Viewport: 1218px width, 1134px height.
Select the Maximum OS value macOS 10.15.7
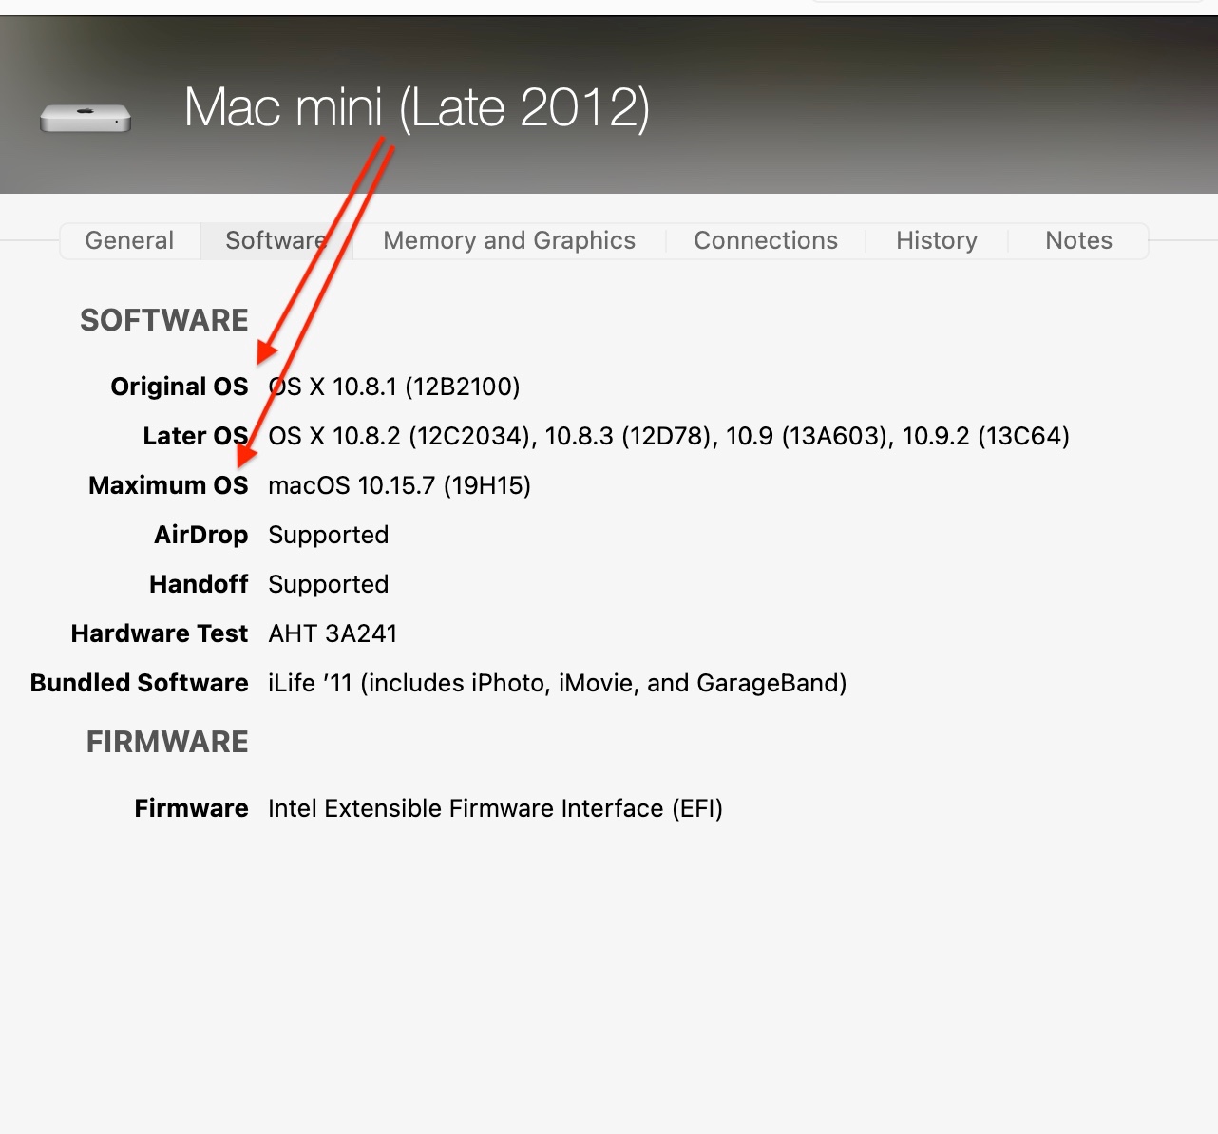[399, 485]
